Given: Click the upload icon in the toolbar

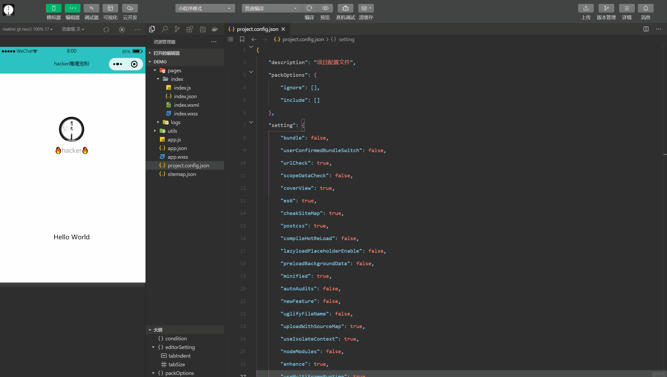Looking at the screenshot, I should [586, 8].
